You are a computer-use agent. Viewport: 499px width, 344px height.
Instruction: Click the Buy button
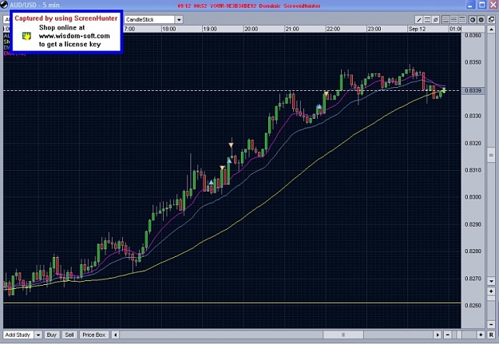point(52,334)
